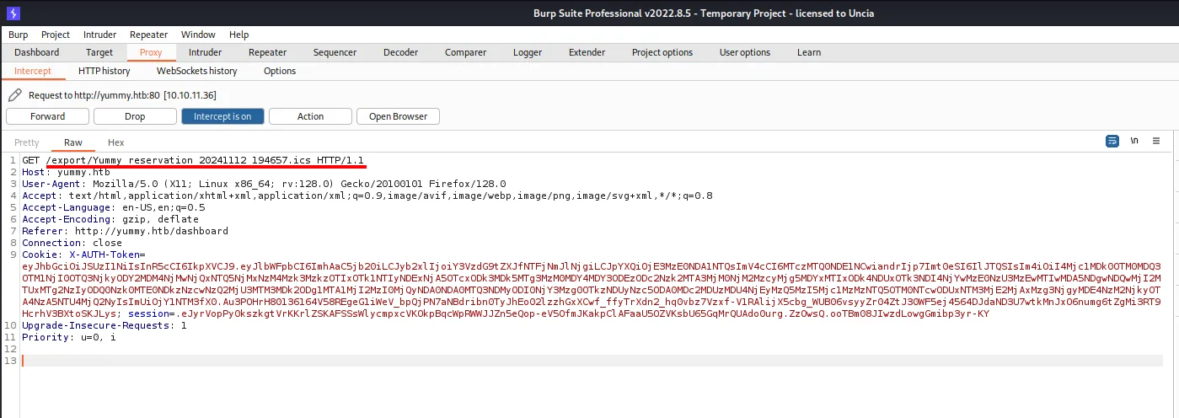The width and height of the screenshot is (1179, 418).
Task: Open the Intruder menu in menu bar
Action: coord(100,35)
